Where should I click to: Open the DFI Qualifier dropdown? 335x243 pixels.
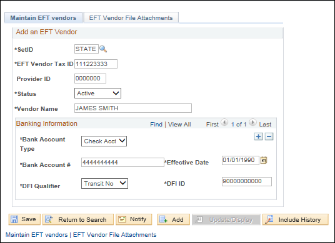click(x=105, y=184)
